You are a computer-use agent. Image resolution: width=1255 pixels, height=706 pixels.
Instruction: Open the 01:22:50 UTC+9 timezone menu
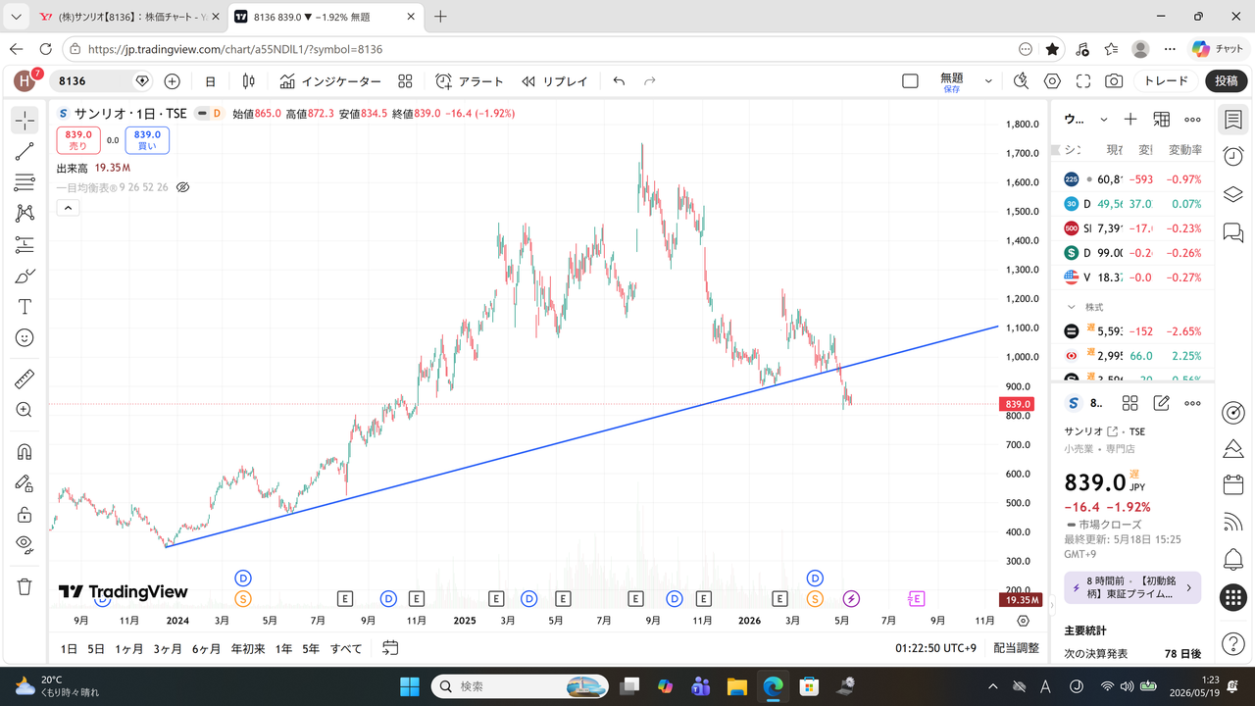[x=936, y=648]
